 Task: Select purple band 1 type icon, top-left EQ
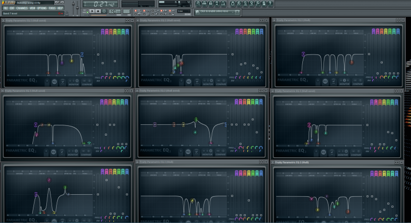[102, 32]
